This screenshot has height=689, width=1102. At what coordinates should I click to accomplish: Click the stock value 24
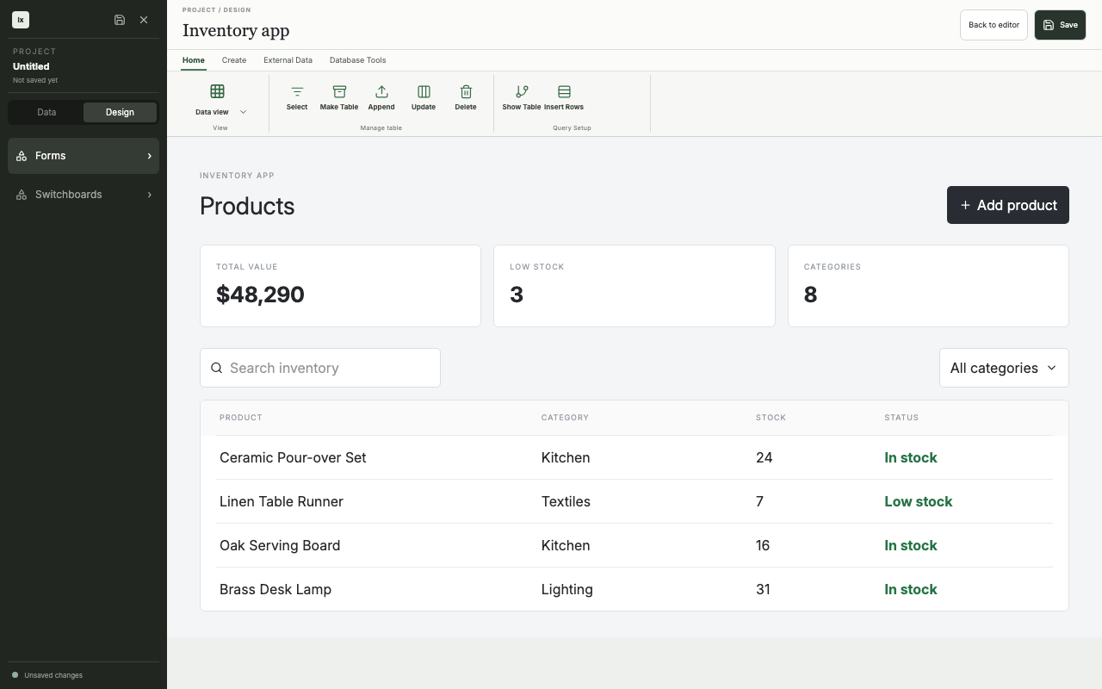(765, 457)
